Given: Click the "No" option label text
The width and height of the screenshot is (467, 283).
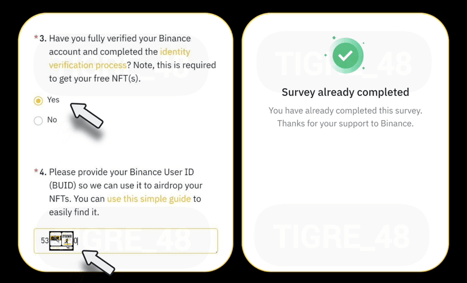Looking at the screenshot, I should 52,120.
